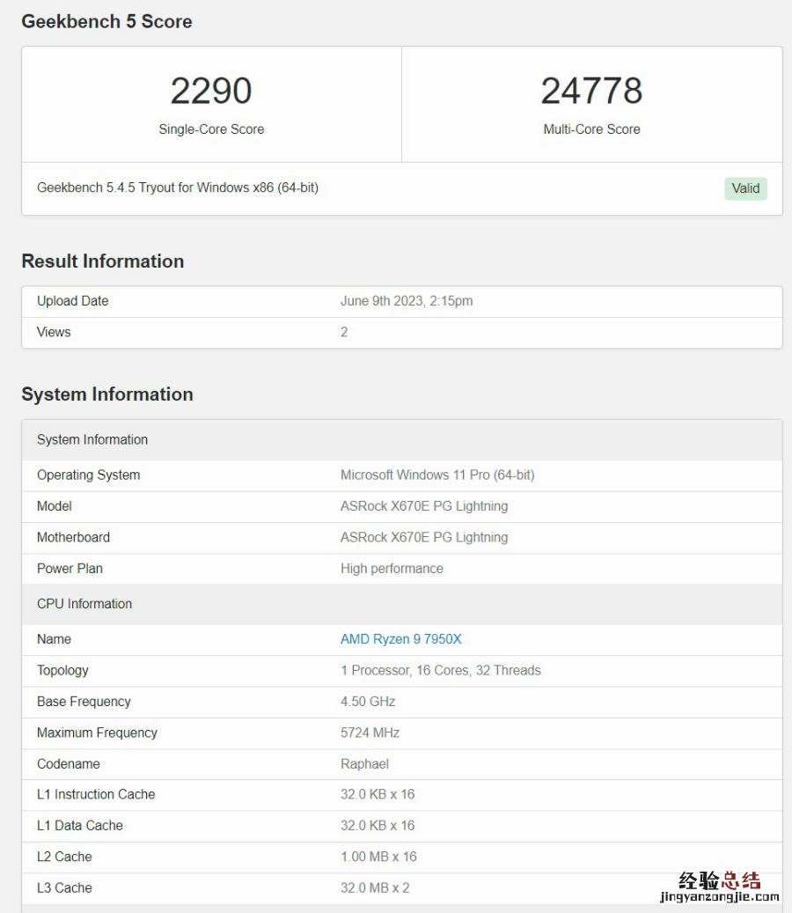Select the Raphael codename value
The height and width of the screenshot is (913, 792).
pyautogui.click(x=364, y=764)
